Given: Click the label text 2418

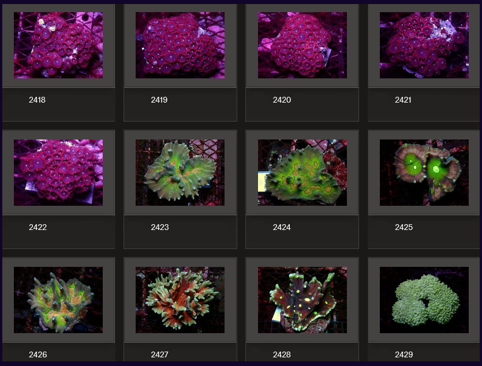Looking at the screenshot, I should pos(37,100).
